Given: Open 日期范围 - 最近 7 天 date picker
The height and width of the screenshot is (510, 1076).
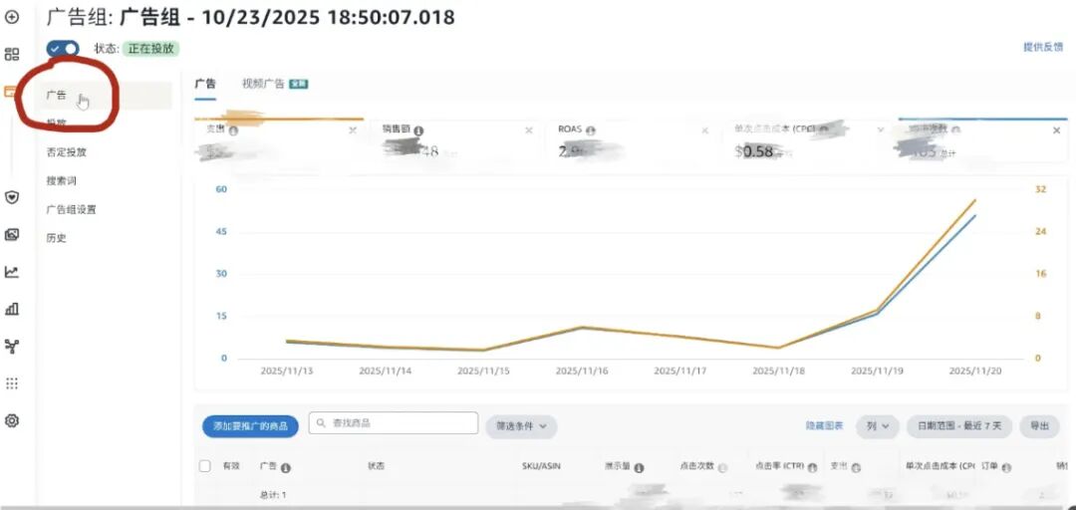Looking at the screenshot, I should [958, 426].
